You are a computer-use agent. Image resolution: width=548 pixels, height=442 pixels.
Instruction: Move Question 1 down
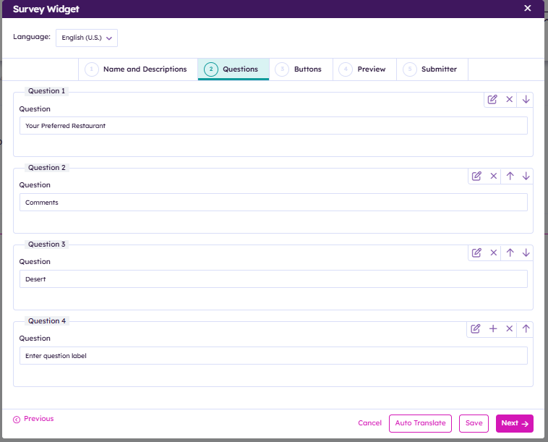pos(526,99)
